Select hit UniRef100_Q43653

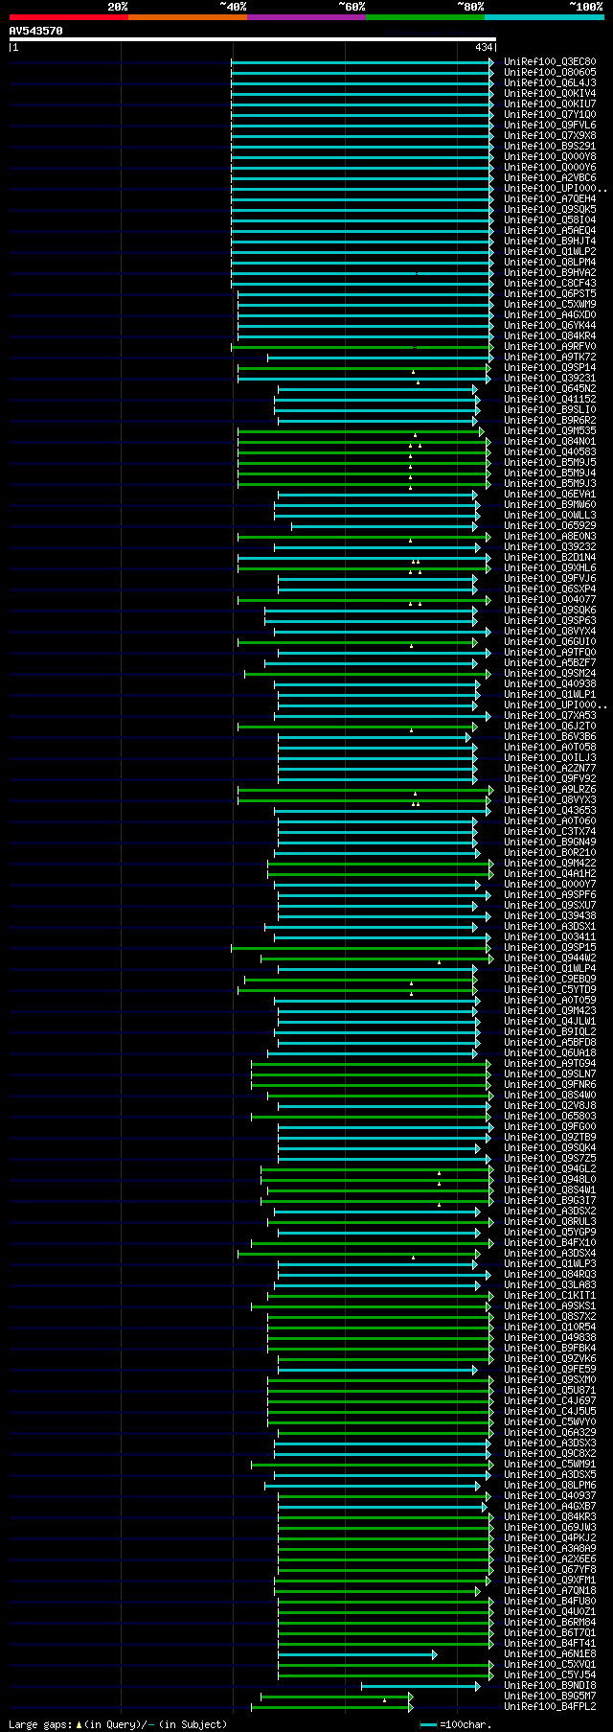(x=550, y=811)
